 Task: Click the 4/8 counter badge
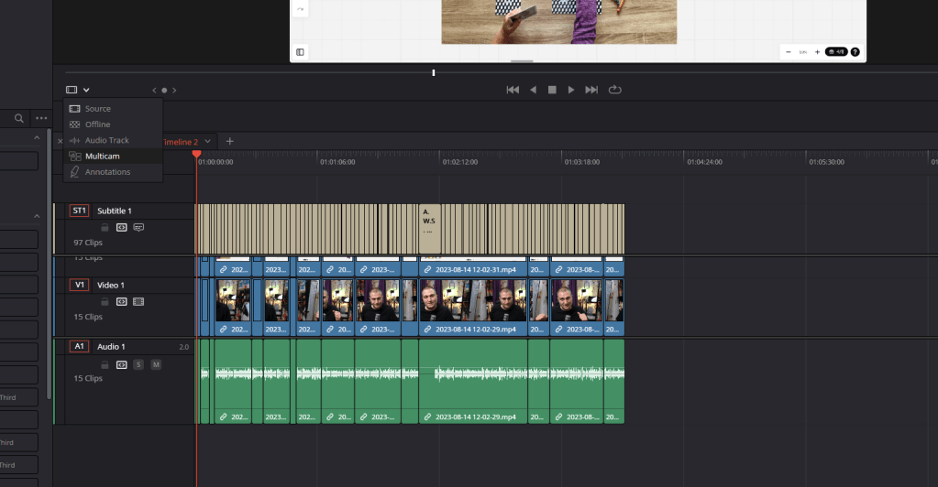(x=836, y=52)
